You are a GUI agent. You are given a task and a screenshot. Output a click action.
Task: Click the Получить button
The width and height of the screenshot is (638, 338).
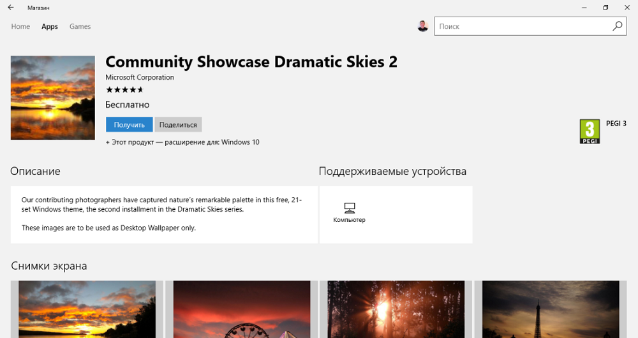click(x=130, y=125)
